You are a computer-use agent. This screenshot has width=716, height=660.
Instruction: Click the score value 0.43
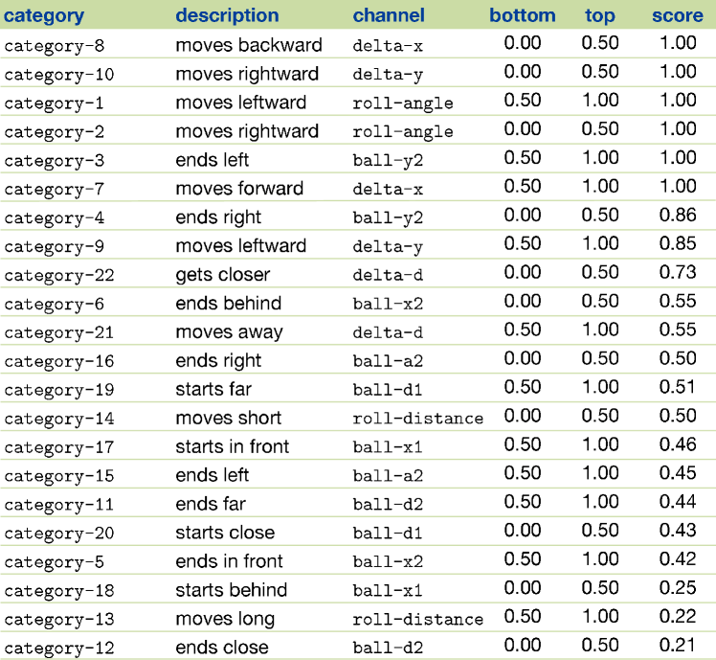(678, 530)
